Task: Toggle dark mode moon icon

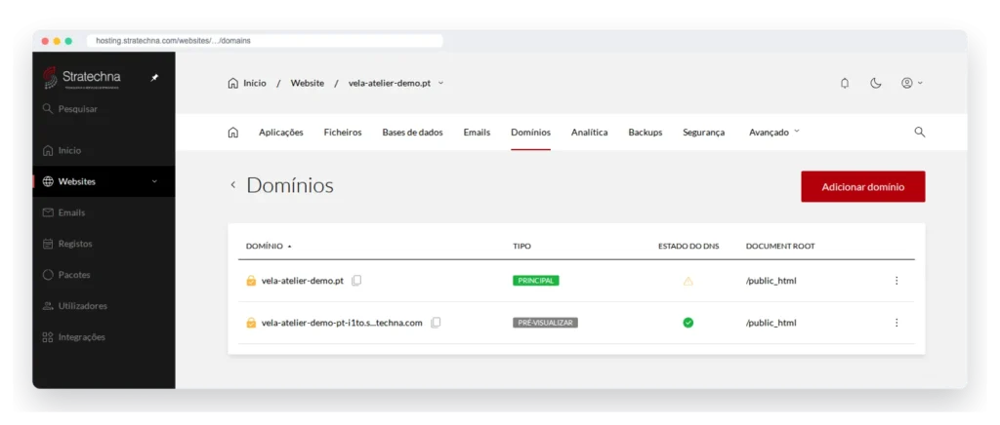Action: [876, 84]
